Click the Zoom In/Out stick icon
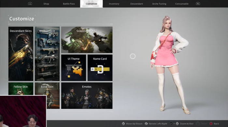Viewport: 228px width, 127px height. (x=177, y=124)
